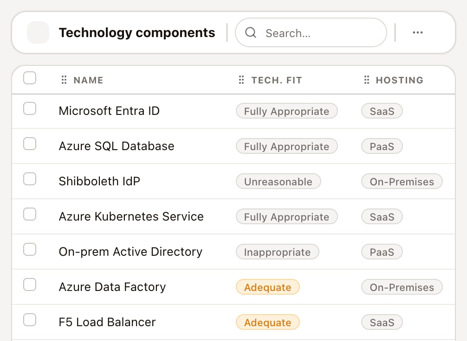Check the Shibboleth IdP row checkbox
The width and height of the screenshot is (467, 341).
tap(30, 179)
